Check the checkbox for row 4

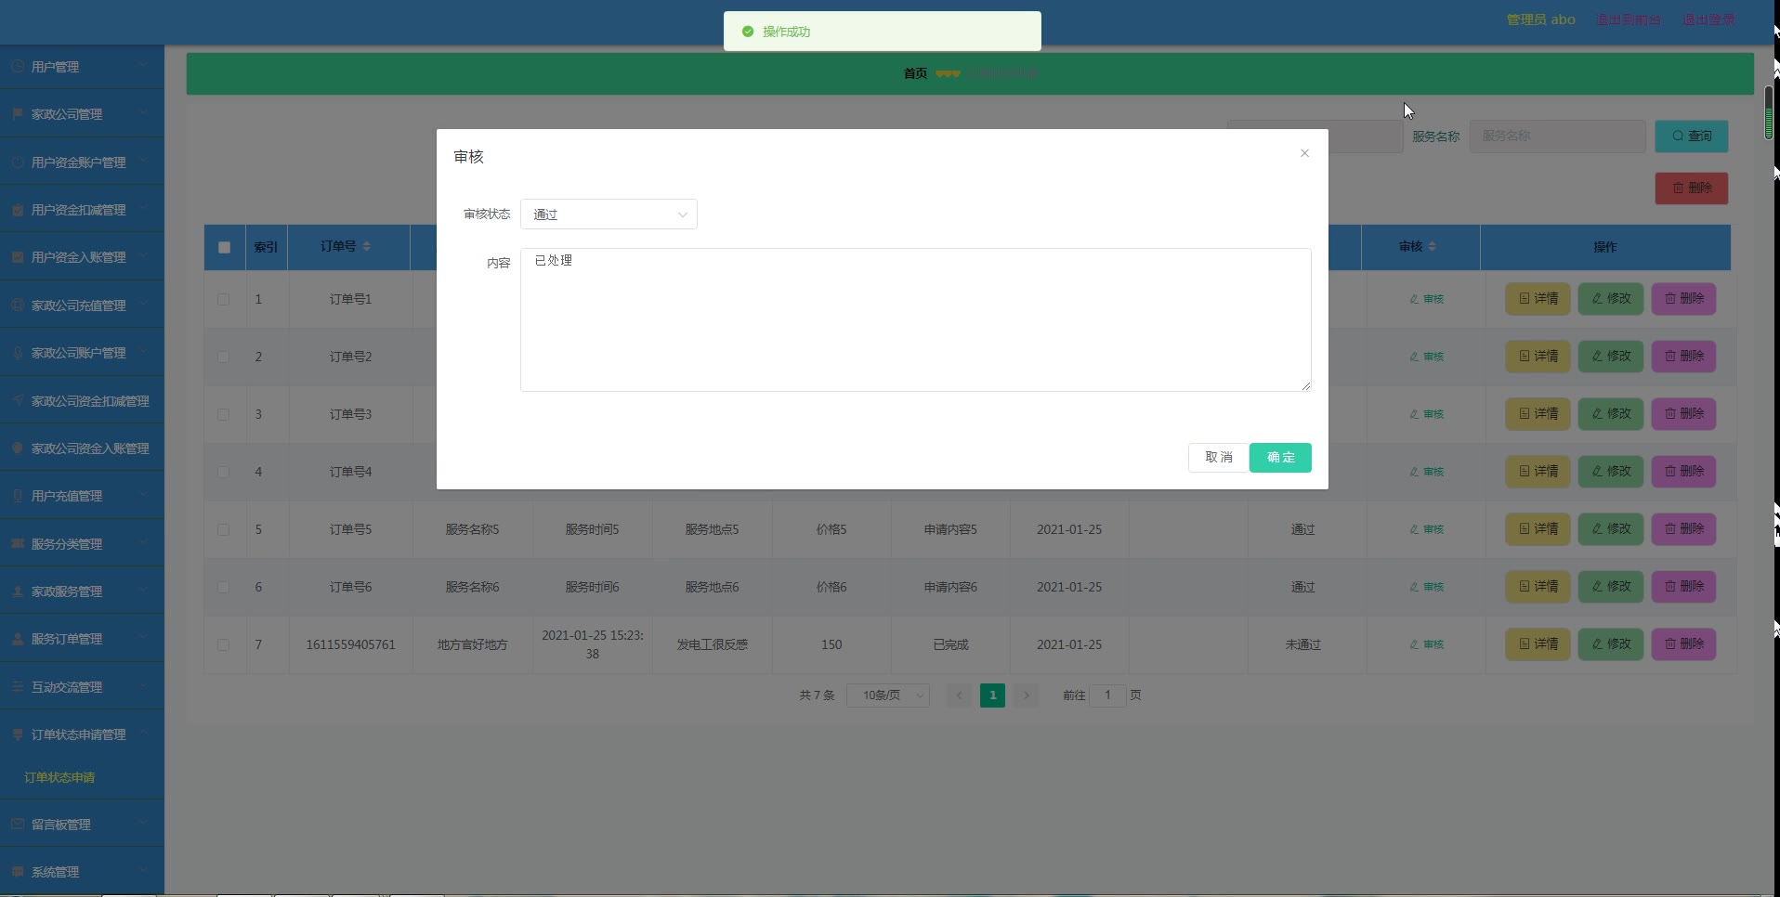click(x=223, y=472)
